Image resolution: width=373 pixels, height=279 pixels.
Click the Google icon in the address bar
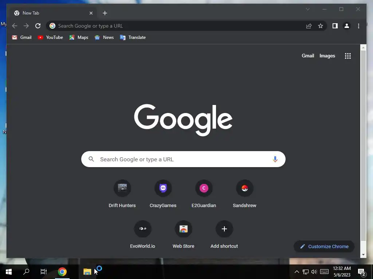tap(52, 26)
